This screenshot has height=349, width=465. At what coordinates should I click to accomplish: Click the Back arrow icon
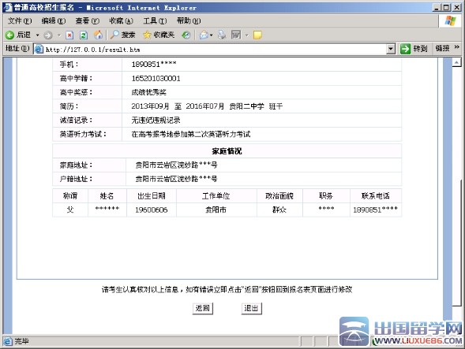point(9,35)
